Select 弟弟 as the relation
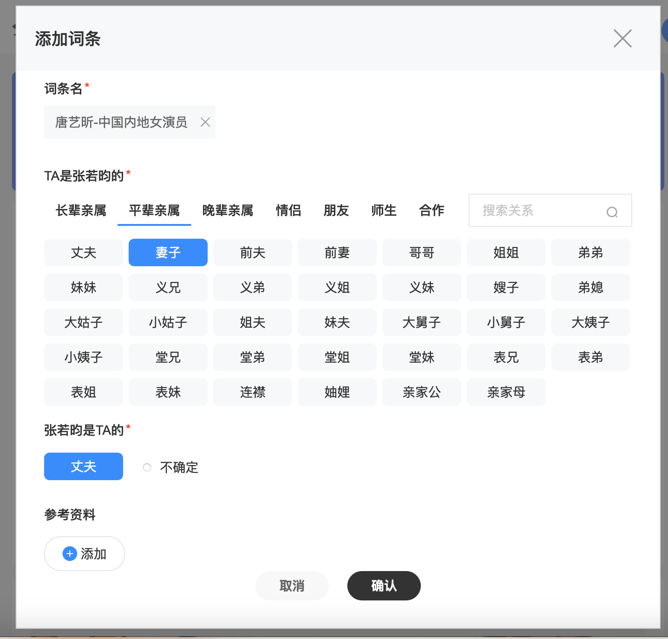The image size is (668, 639). 591,252
